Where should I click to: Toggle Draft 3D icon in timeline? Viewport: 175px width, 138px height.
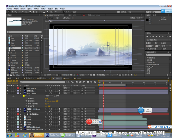tap(73, 82)
